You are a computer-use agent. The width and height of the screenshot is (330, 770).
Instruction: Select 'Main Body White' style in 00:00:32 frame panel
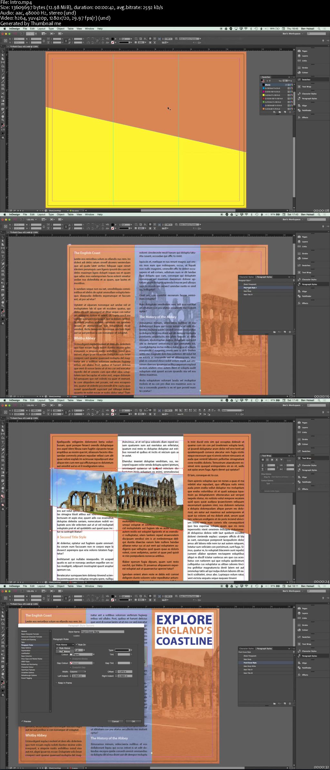click(x=266, y=666)
